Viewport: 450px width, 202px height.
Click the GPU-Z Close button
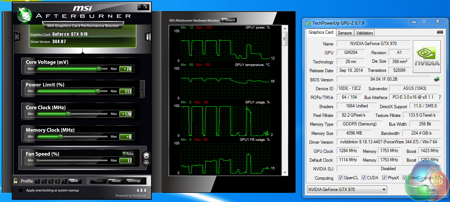pyautogui.click(x=431, y=190)
